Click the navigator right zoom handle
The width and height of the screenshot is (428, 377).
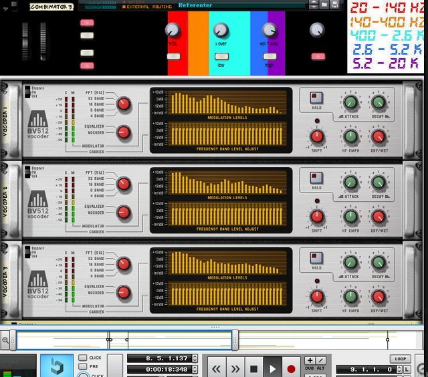(x=235, y=340)
